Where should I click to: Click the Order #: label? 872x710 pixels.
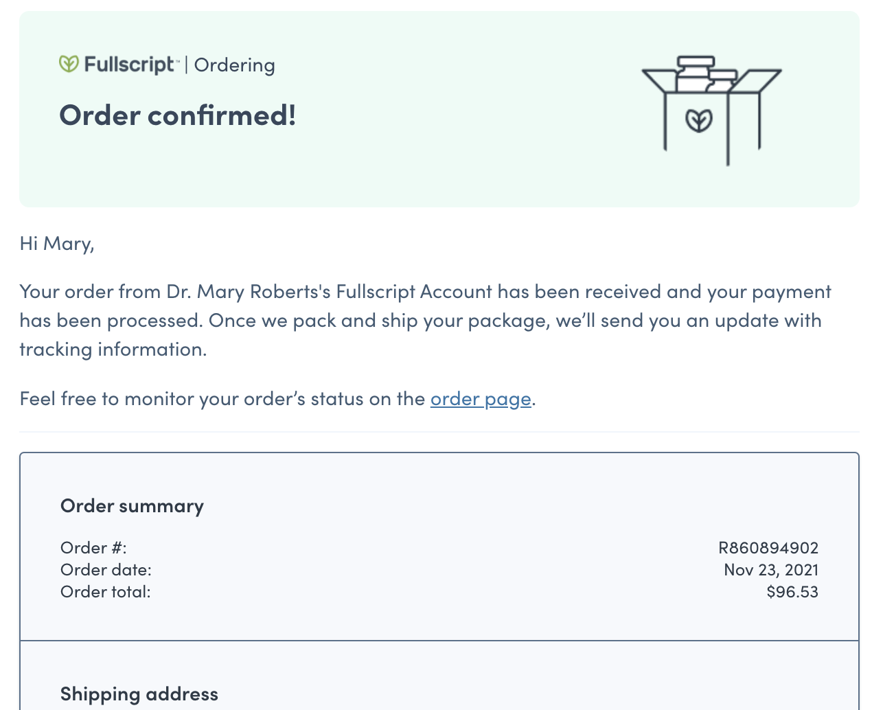coord(93,547)
